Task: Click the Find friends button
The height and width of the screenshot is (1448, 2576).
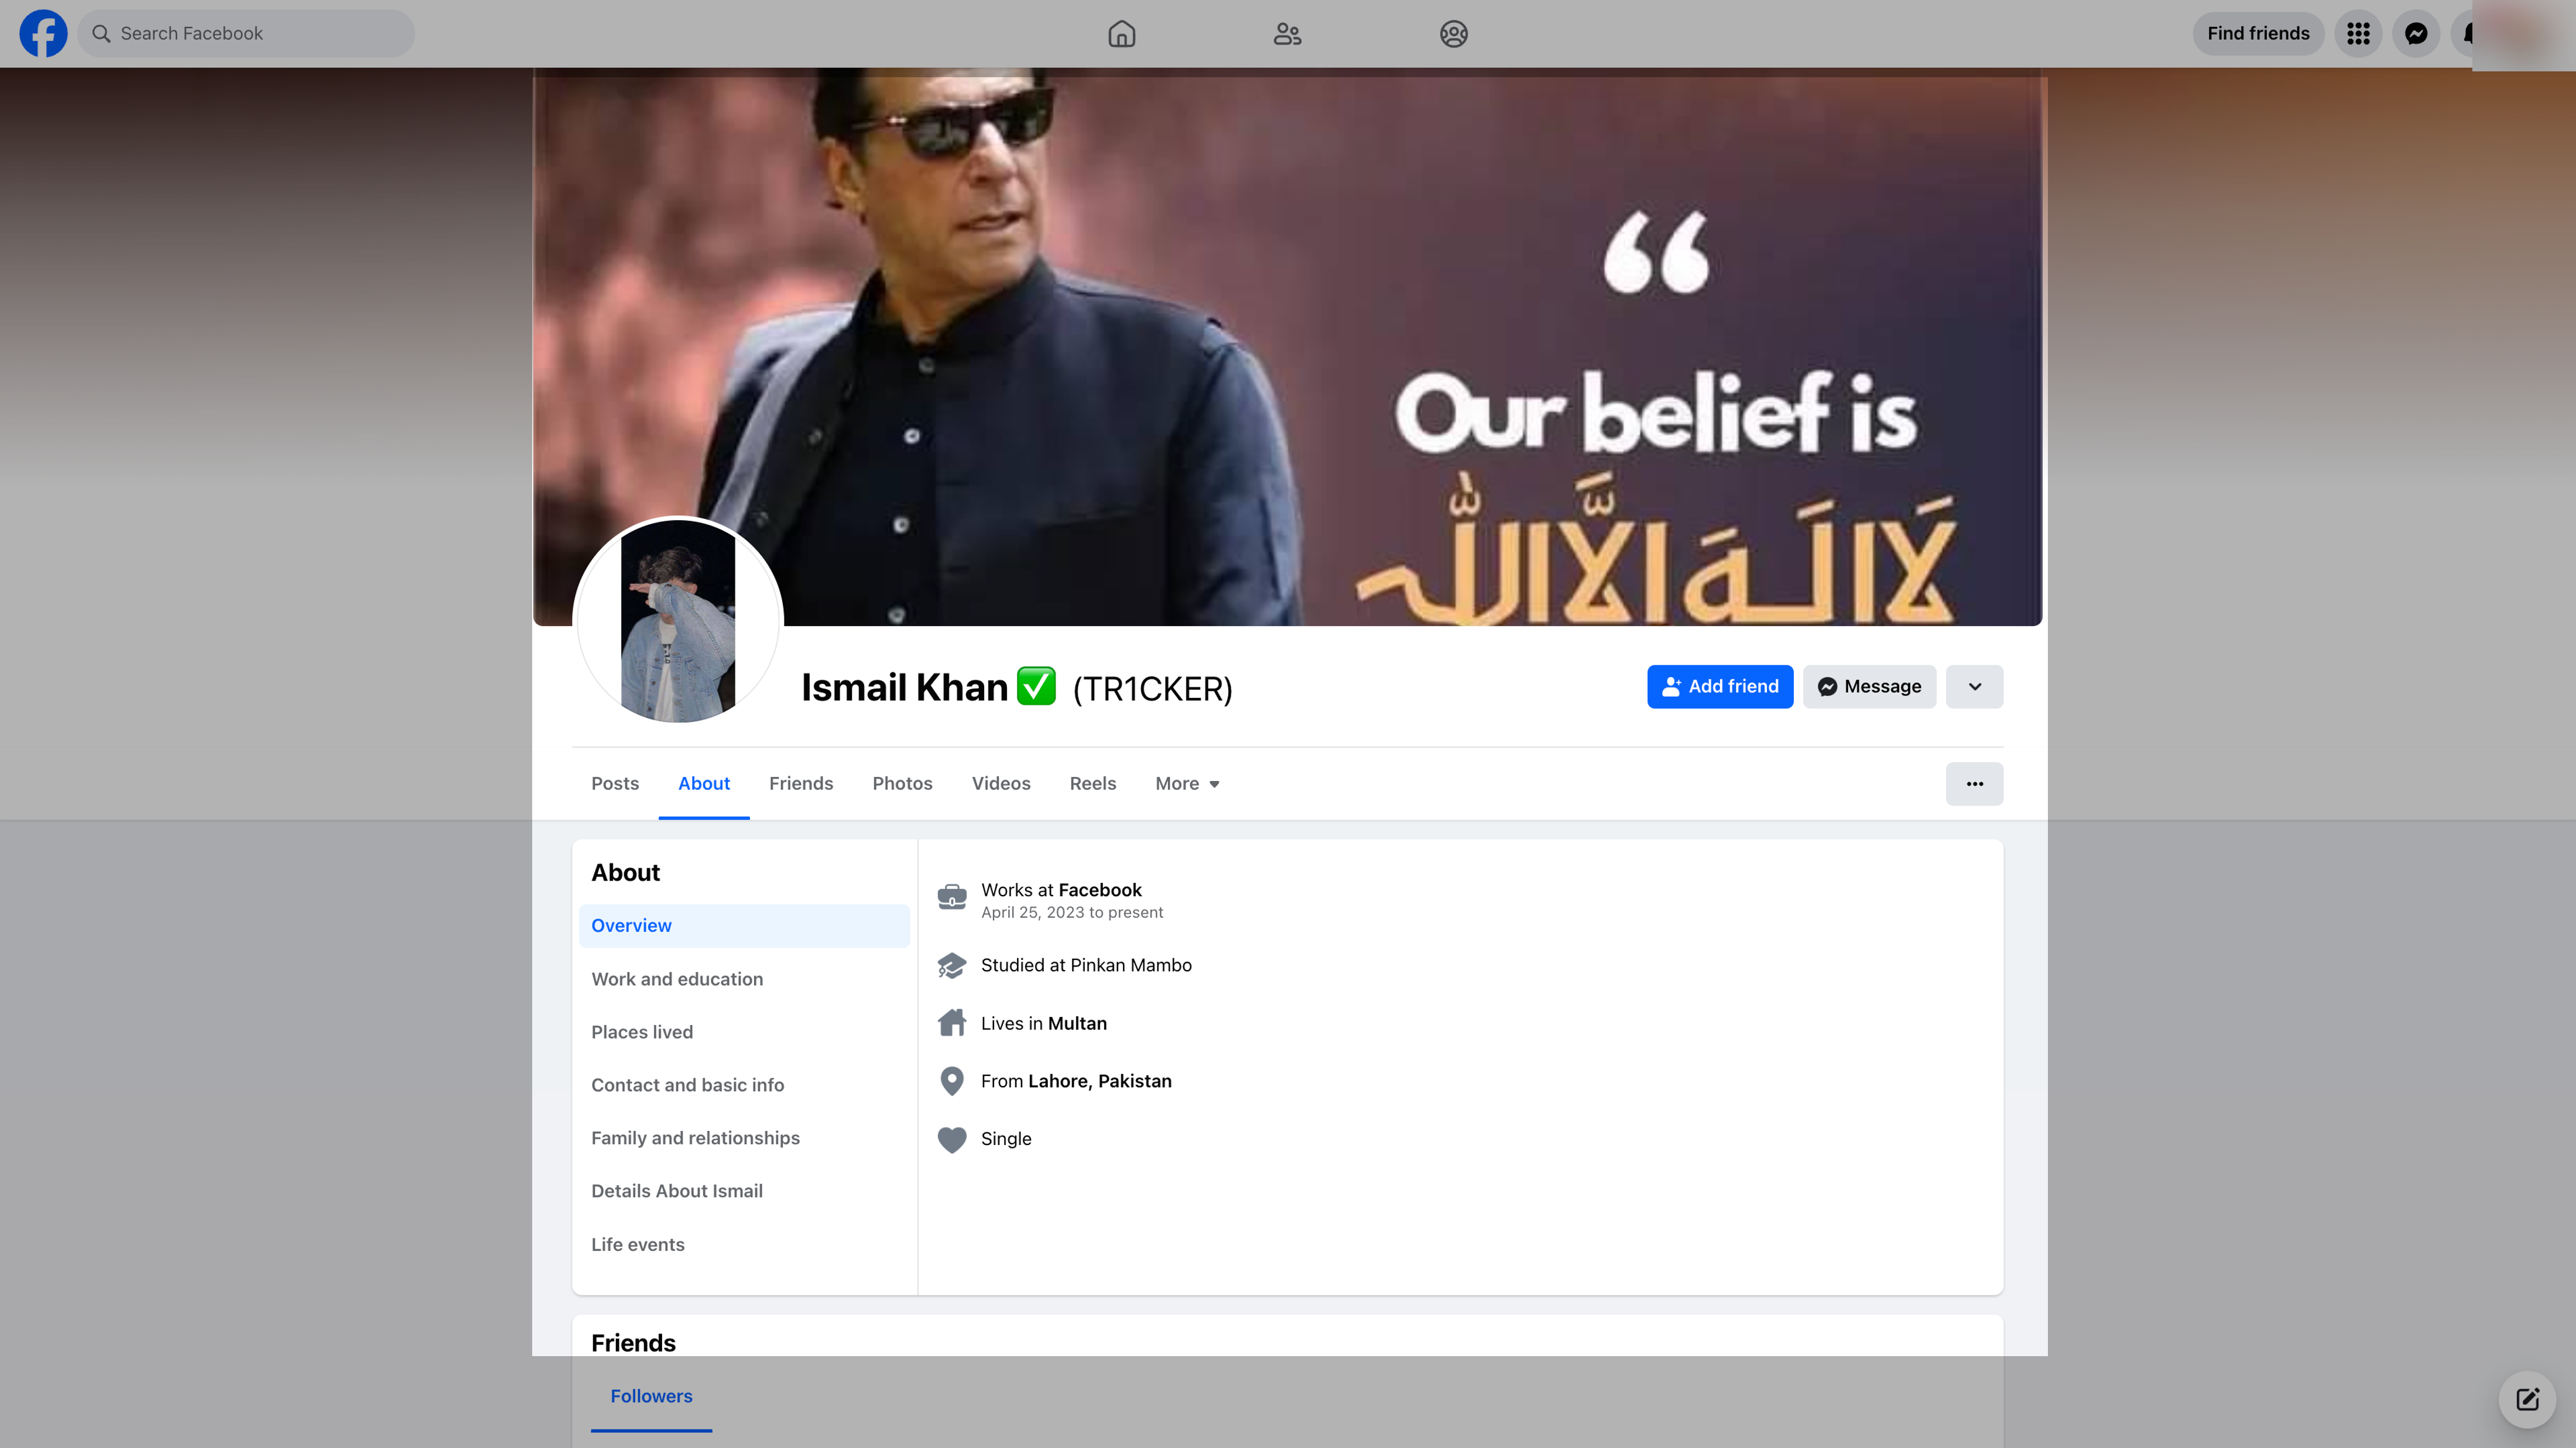Action: 2258,34
